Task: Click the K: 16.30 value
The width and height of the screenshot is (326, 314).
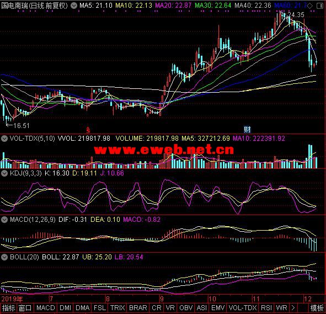Action: coord(57,173)
